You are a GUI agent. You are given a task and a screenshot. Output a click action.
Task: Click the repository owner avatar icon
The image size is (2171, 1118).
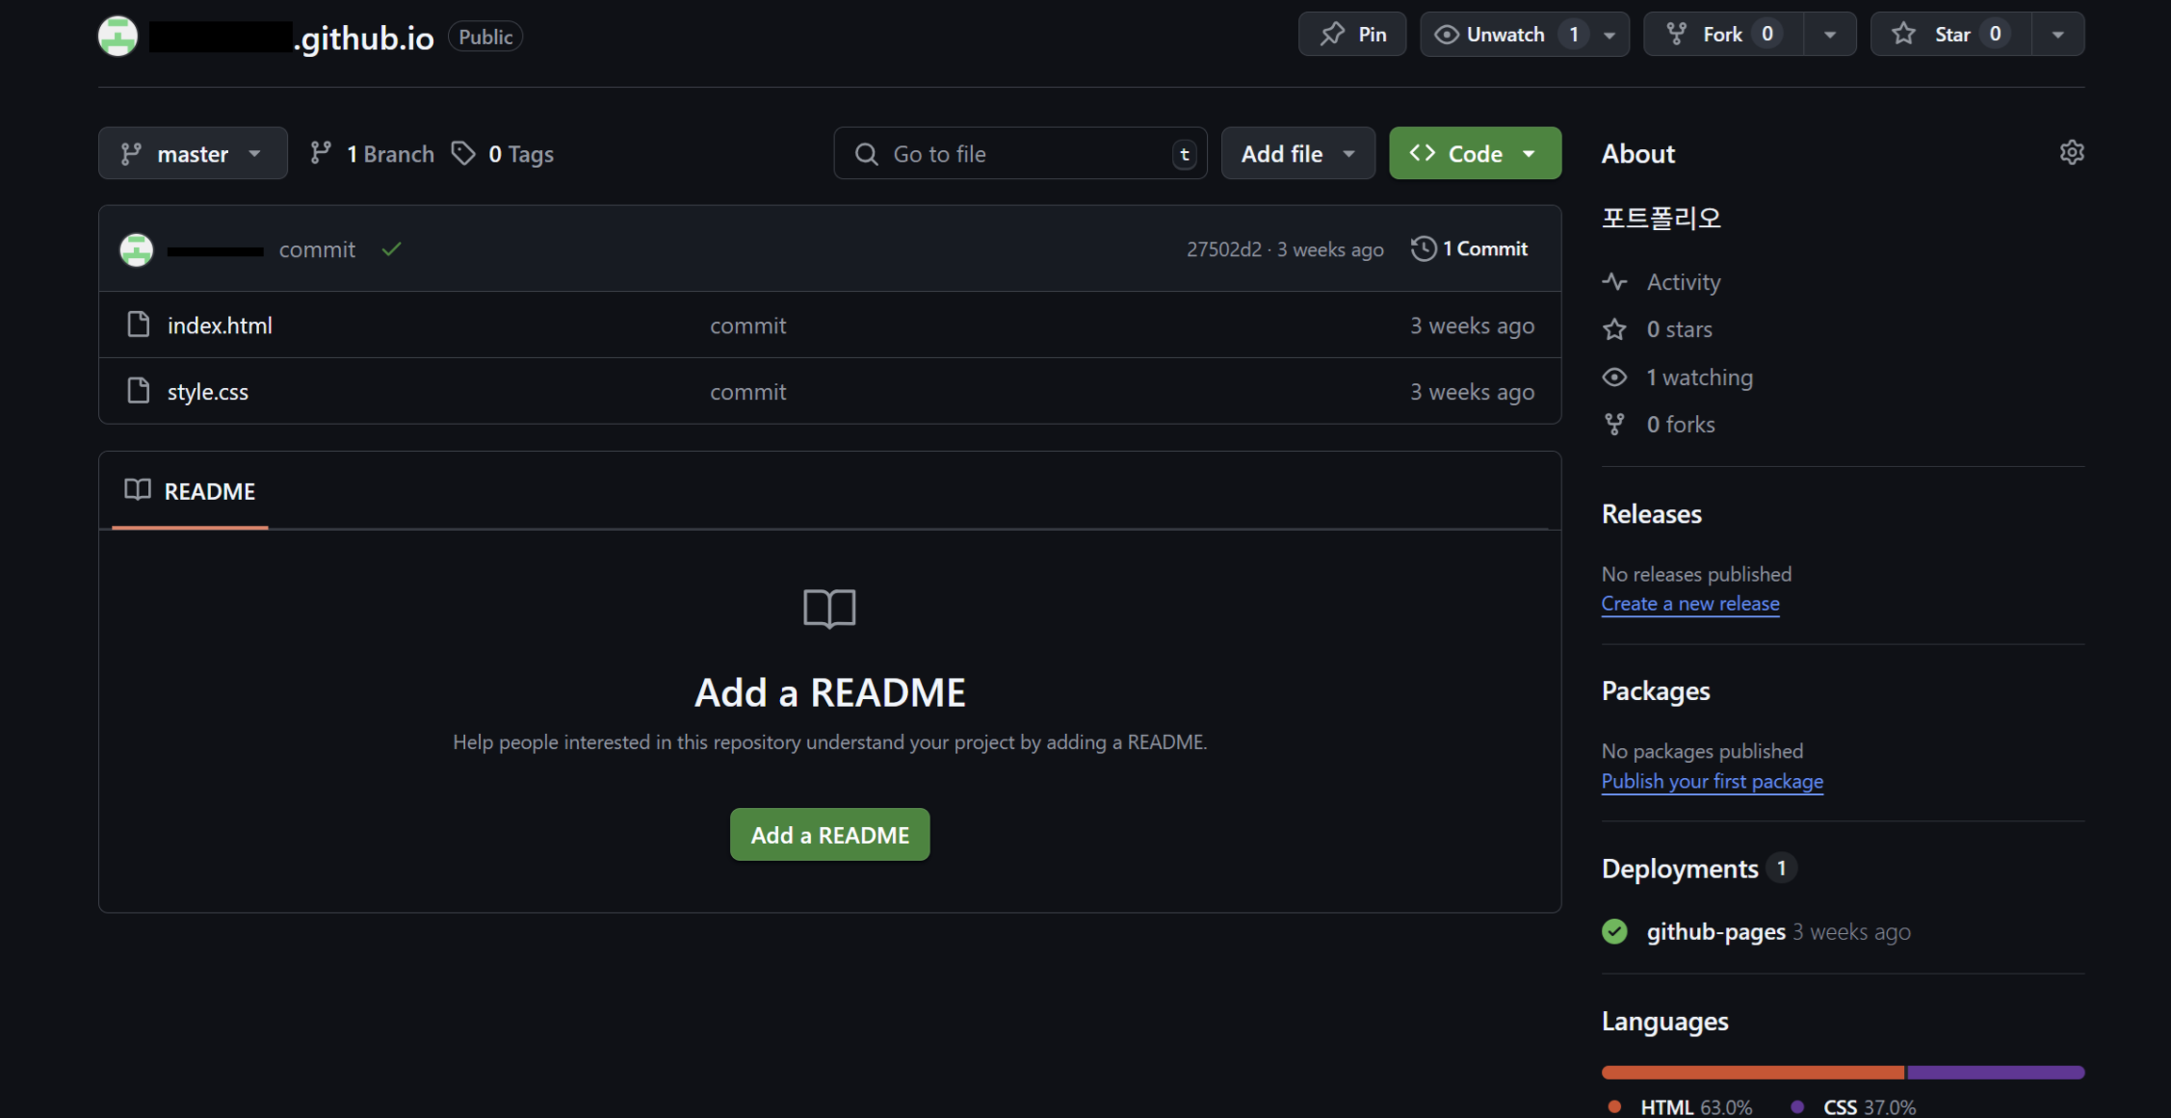pyautogui.click(x=118, y=37)
